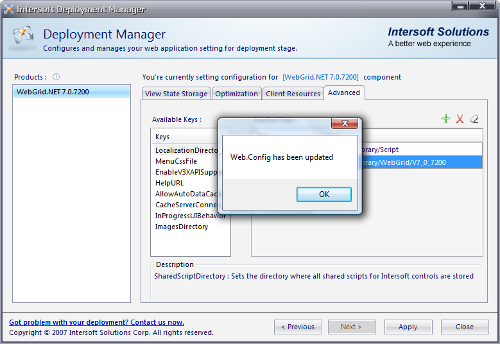The height and width of the screenshot is (344, 500).
Task: Click the info icon beside Products
Action: click(56, 77)
